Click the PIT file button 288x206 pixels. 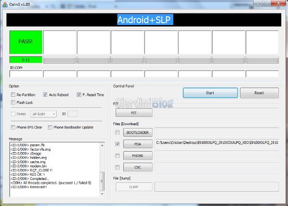134,113
